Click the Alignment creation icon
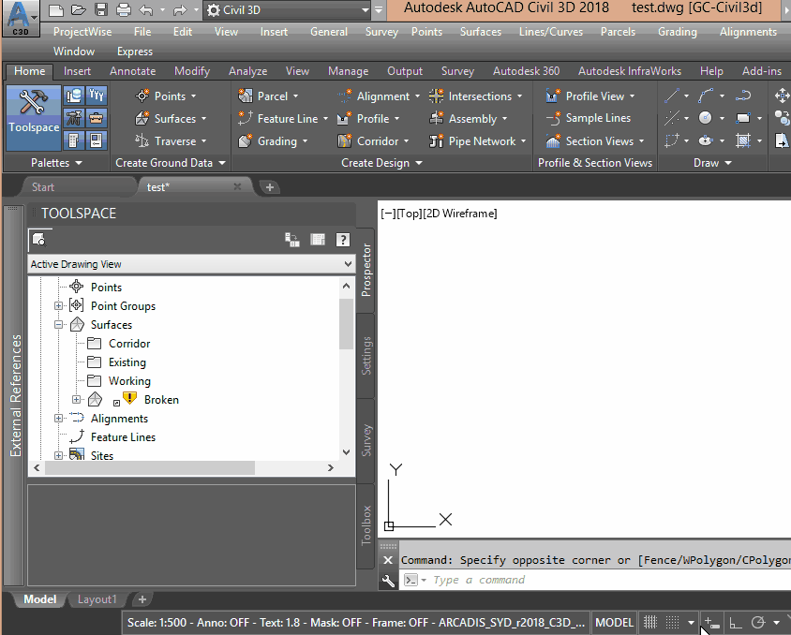Screen dimensions: 791x635 (x=345, y=96)
